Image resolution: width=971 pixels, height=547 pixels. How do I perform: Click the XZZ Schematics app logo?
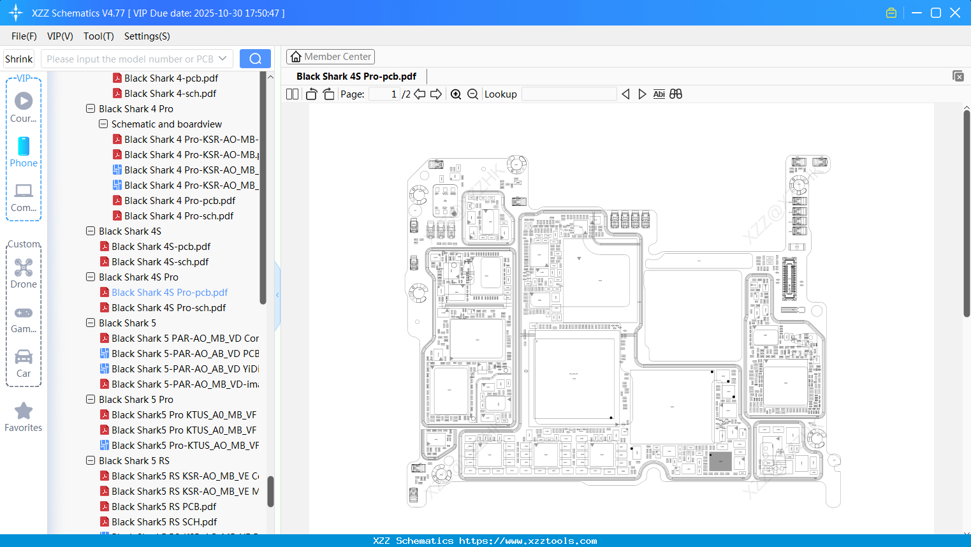(16, 13)
